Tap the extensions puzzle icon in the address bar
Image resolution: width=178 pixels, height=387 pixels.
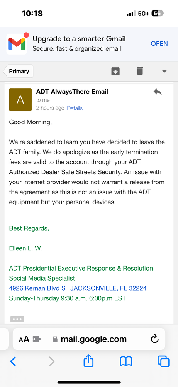(37, 339)
